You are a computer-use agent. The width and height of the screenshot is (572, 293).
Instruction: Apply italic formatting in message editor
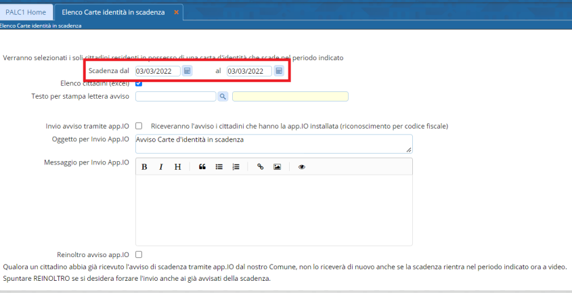click(x=160, y=166)
